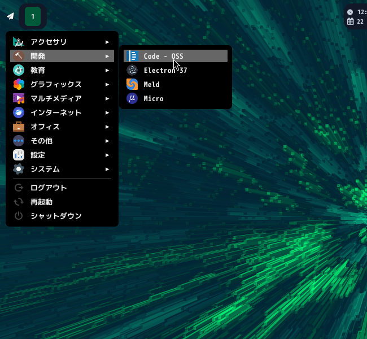Viewport: 367px width, 339px height.
Task: Click the Micro editor icon
Action: tap(132, 98)
